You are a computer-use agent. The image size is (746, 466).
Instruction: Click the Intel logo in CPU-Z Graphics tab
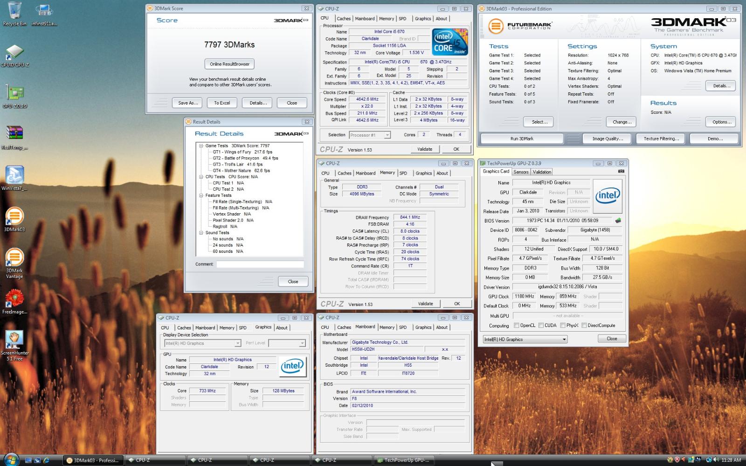coord(293,366)
